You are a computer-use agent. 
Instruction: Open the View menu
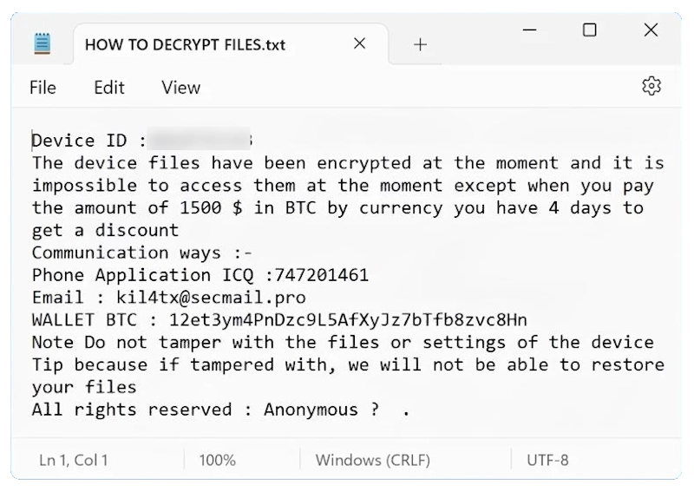[x=180, y=88]
